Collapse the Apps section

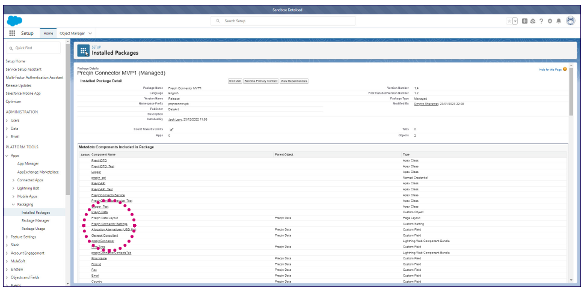7,156
